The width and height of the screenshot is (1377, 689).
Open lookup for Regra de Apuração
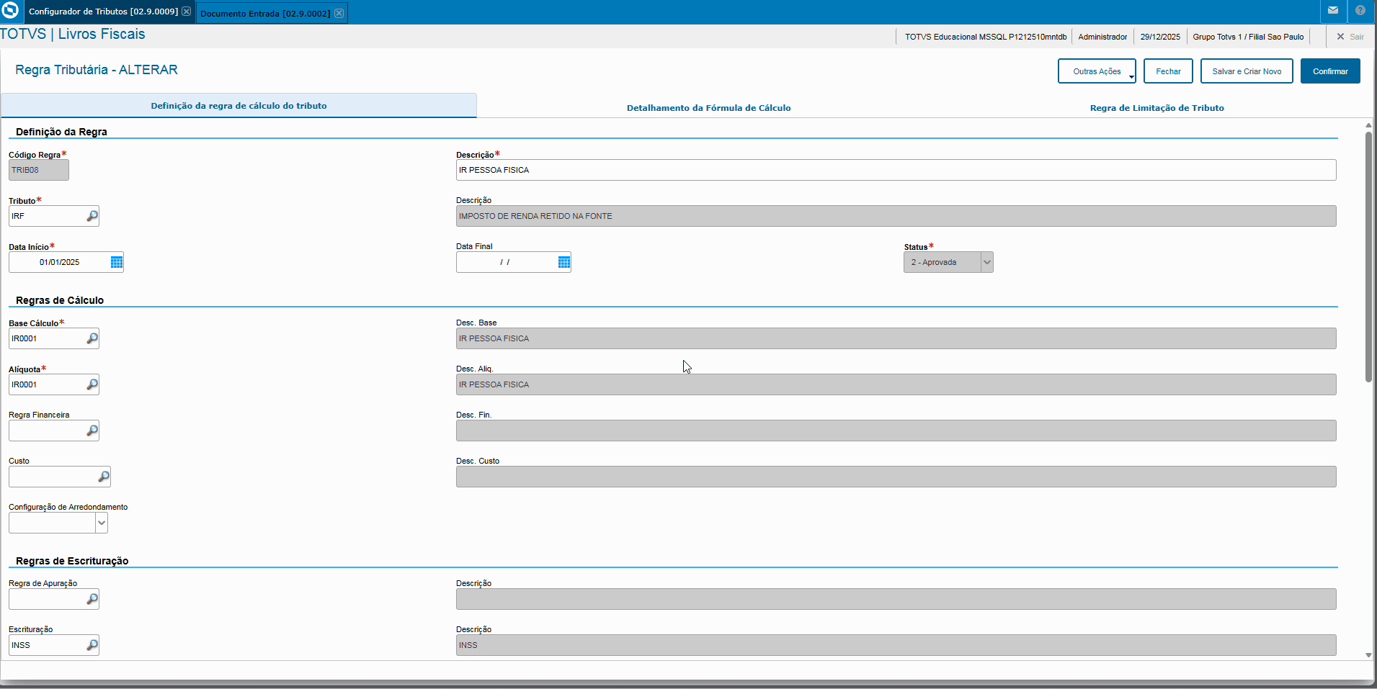point(92,599)
